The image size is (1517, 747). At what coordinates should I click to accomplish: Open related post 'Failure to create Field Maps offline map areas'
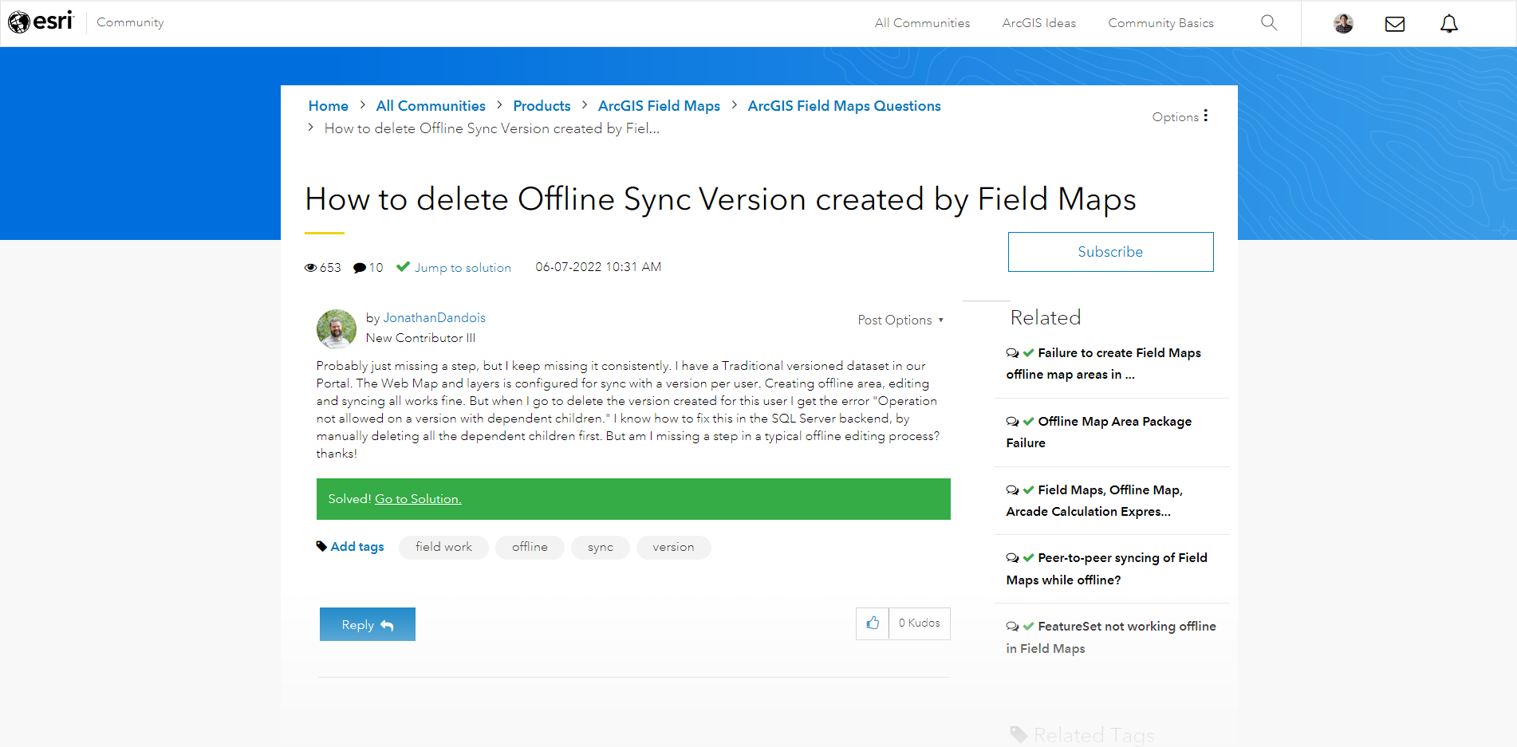coord(1104,364)
